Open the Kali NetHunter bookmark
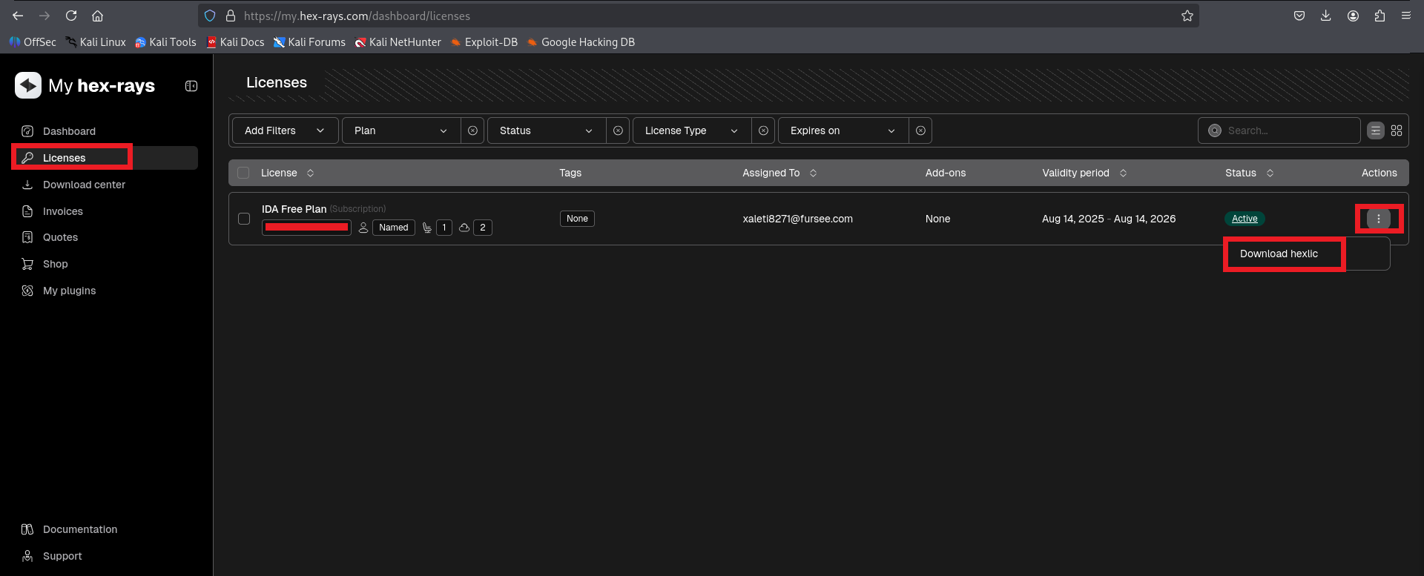The width and height of the screenshot is (1424, 576). click(398, 42)
